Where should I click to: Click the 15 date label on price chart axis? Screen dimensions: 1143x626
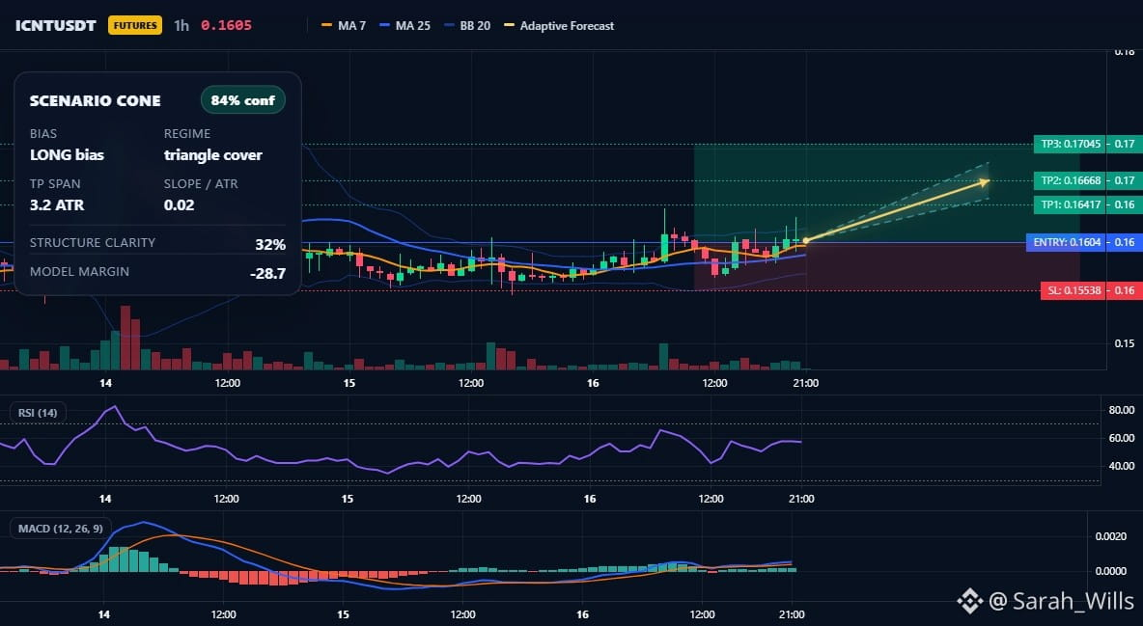(349, 383)
